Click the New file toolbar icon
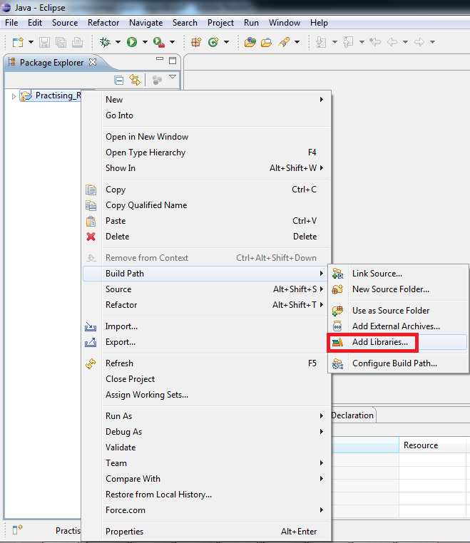 pyautogui.click(x=18, y=42)
